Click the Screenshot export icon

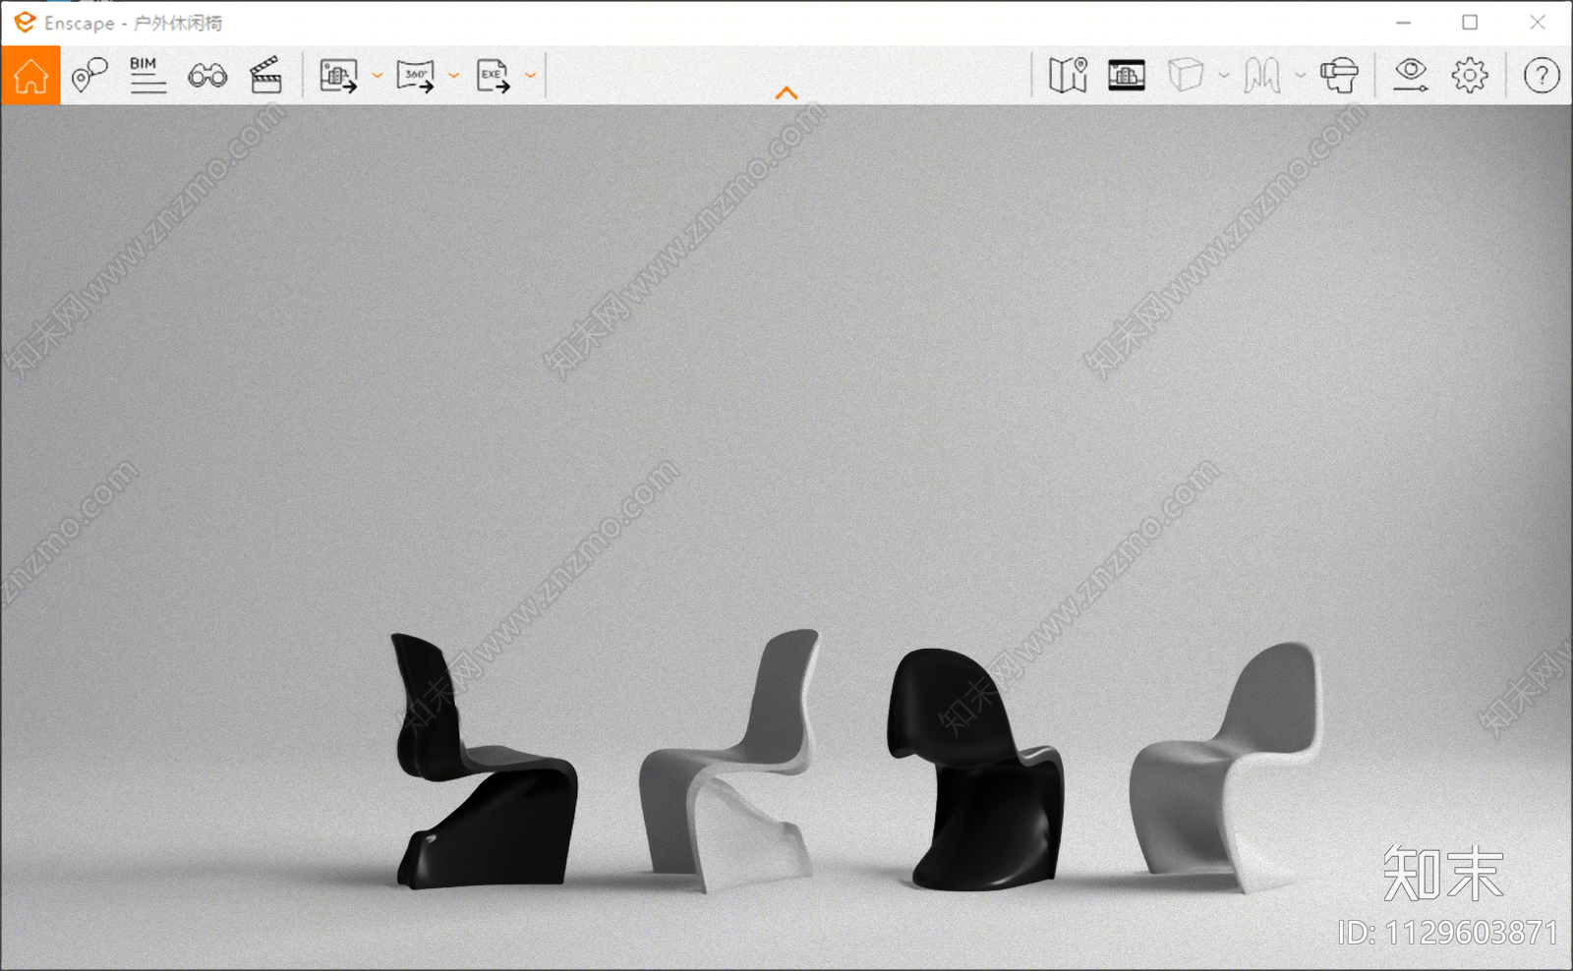(x=339, y=76)
